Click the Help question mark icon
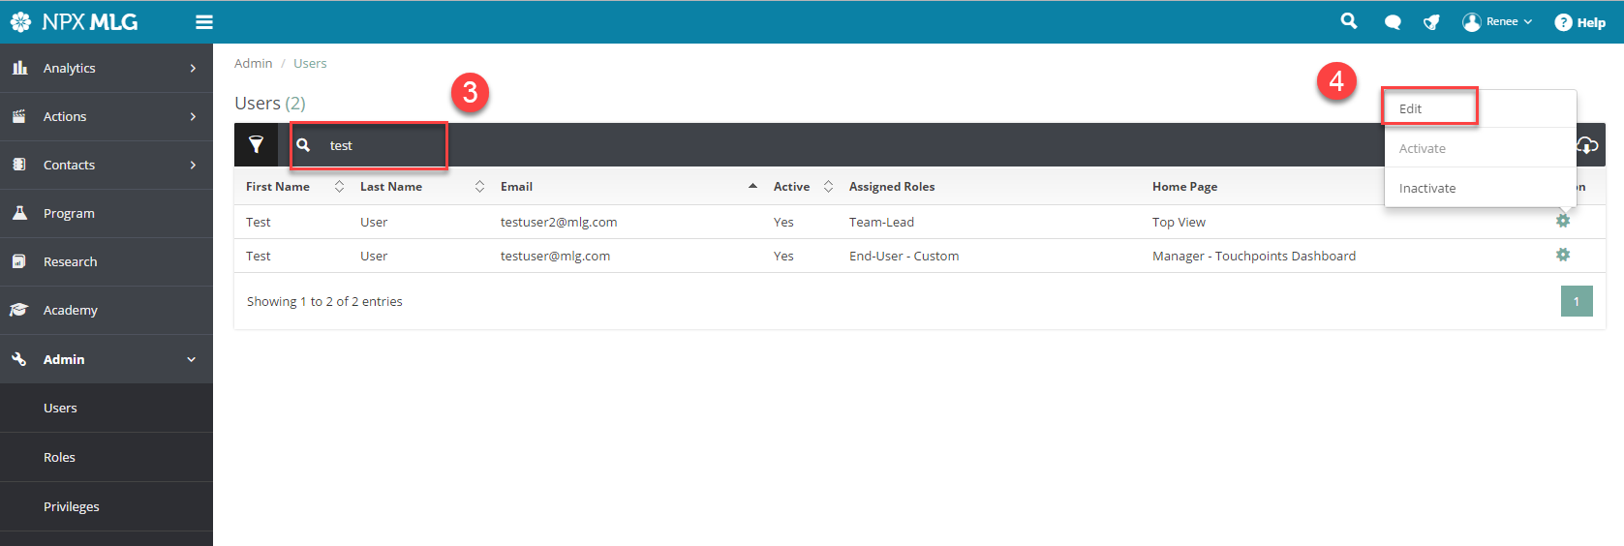The height and width of the screenshot is (546, 1624). coord(1563,22)
